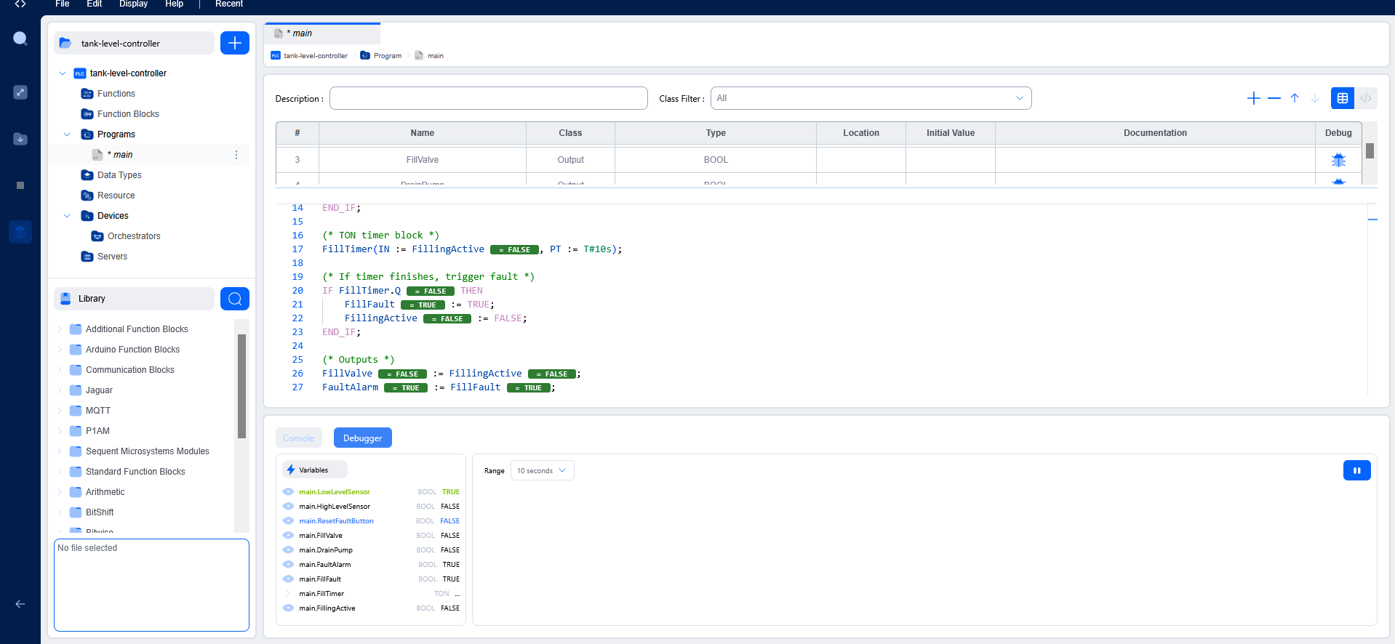Click the variable table vertical scrollbar
The image size is (1395, 644).
coord(1370,153)
